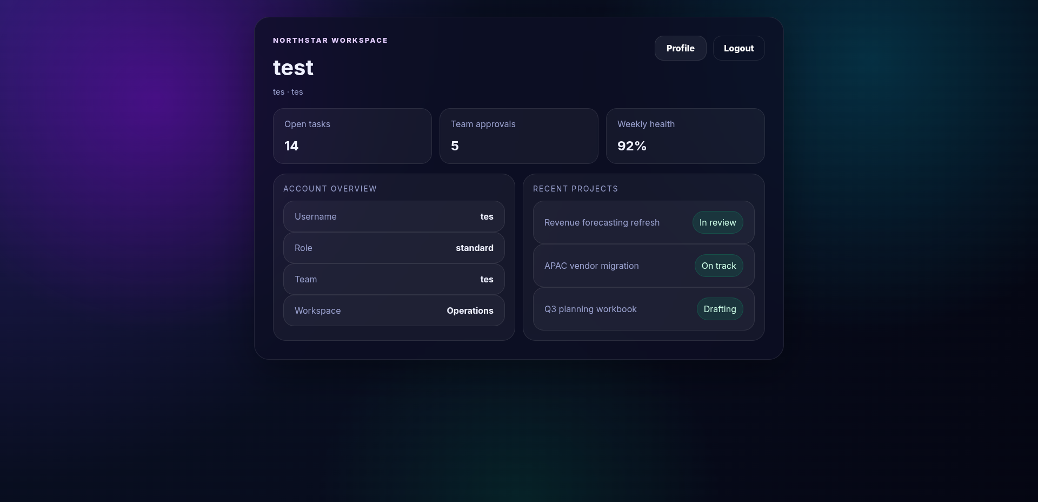This screenshot has height=502, width=1038.
Task: Click the On track status badge
Action: pyautogui.click(x=718, y=266)
